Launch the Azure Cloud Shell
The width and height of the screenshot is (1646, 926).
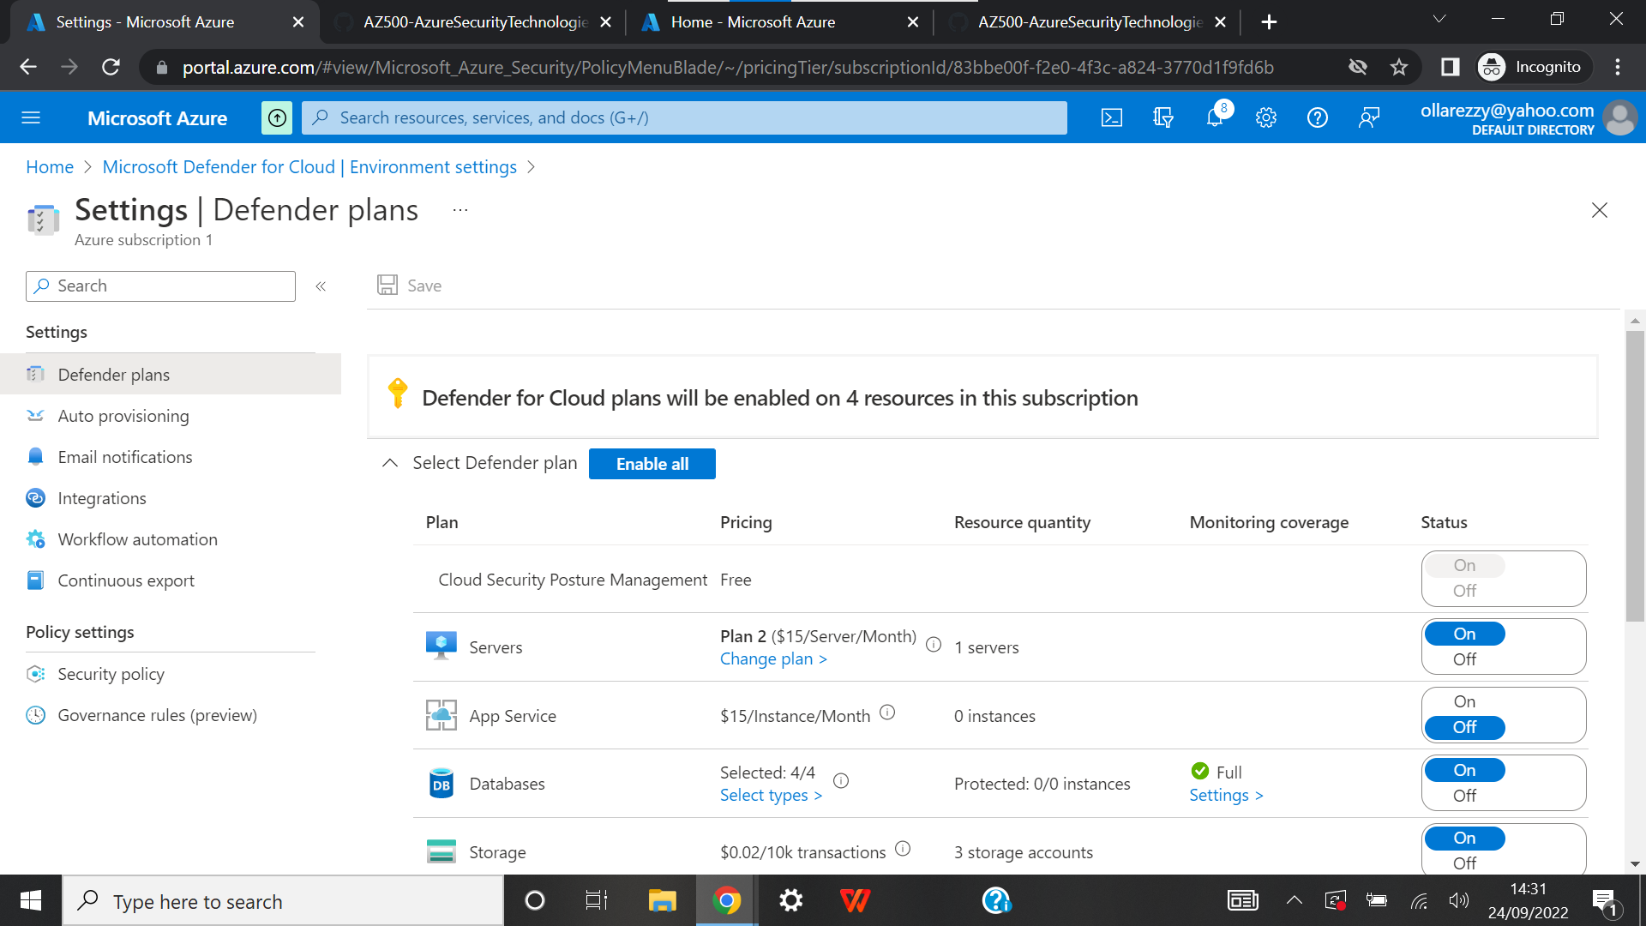point(1111,117)
